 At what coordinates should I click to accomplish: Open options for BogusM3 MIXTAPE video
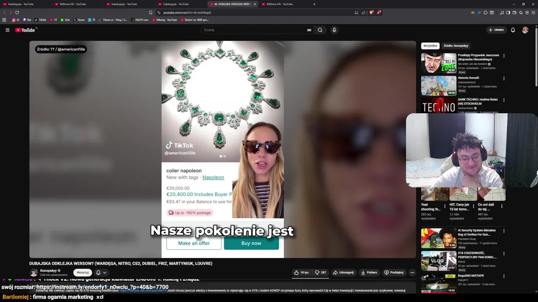pyautogui.click(x=504, y=276)
